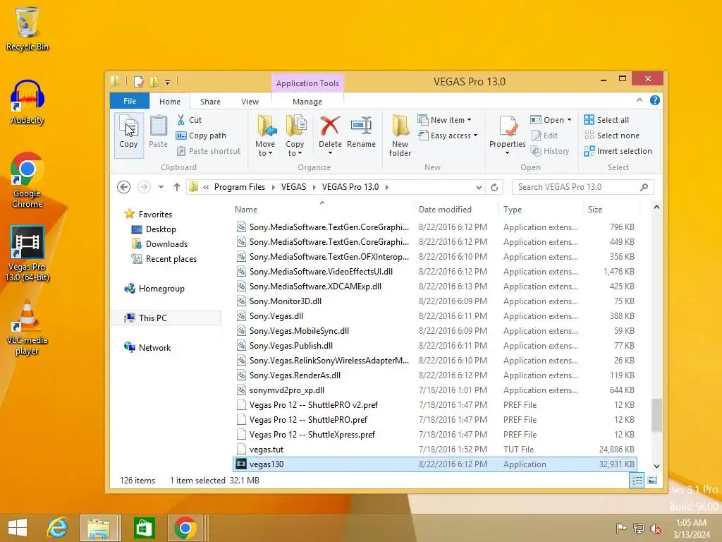Click the Help question mark icon
This screenshot has width=722, height=542.
pyautogui.click(x=655, y=100)
